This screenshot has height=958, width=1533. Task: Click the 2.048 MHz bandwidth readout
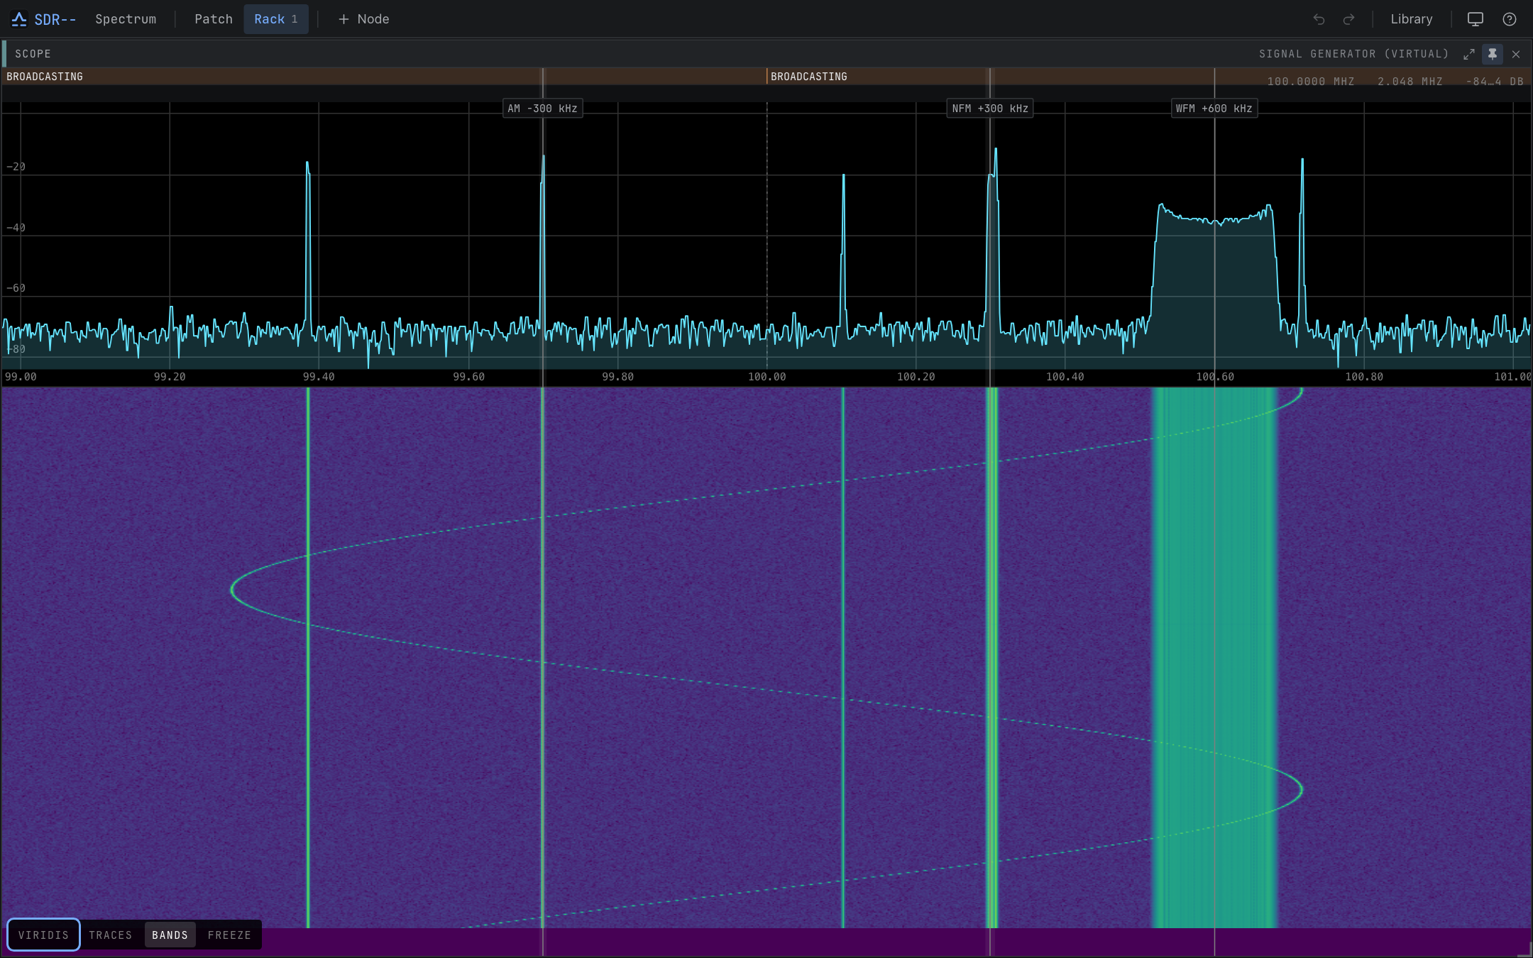pos(1410,82)
